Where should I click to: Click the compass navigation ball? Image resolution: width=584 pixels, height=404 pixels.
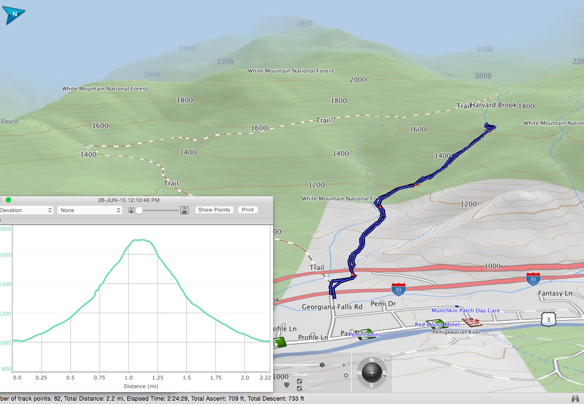point(372,372)
